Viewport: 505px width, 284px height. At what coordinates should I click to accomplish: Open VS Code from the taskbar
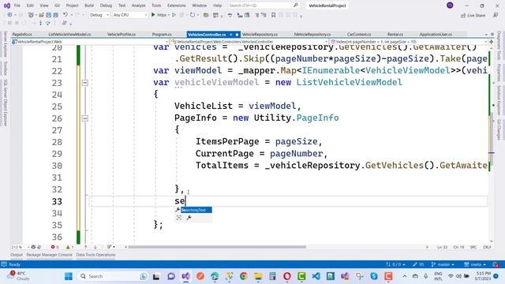coord(316,276)
